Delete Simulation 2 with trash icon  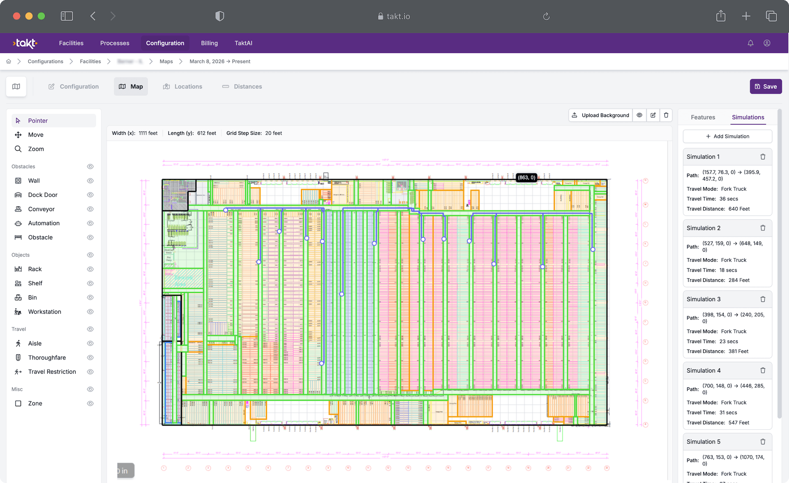click(x=763, y=228)
